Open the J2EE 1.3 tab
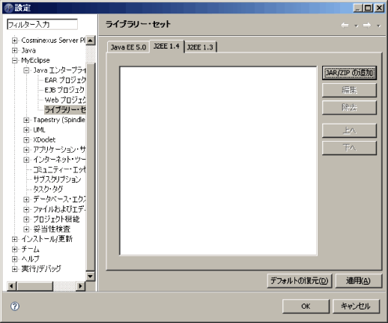The width and height of the screenshot is (388, 323). (x=200, y=47)
